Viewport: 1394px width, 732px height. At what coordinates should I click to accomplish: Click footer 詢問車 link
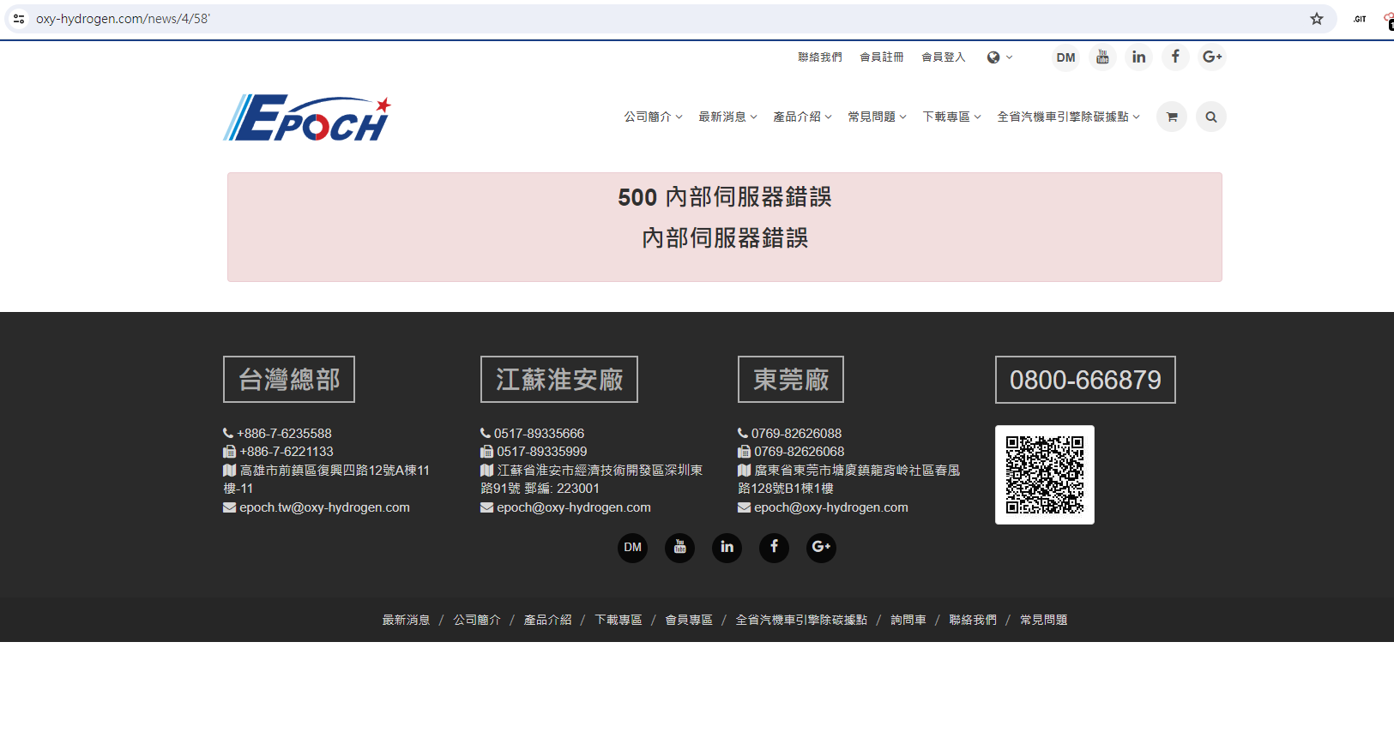tap(908, 620)
